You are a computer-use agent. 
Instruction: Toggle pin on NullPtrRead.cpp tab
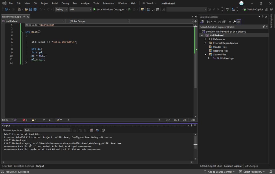pos(24,17)
